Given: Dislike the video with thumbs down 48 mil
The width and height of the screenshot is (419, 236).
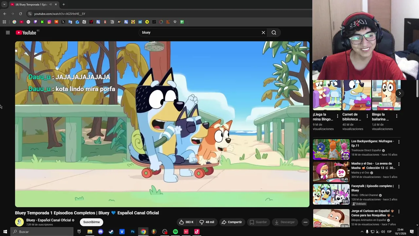Looking at the screenshot, I should tap(207, 222).
